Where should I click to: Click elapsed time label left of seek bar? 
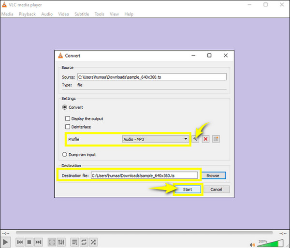6,233
